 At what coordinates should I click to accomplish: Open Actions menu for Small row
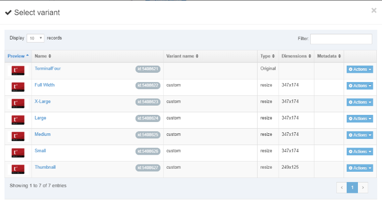[x=359, y=152]
